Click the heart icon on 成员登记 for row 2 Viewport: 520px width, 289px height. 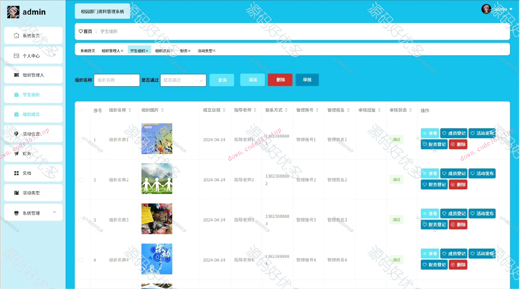444,173
